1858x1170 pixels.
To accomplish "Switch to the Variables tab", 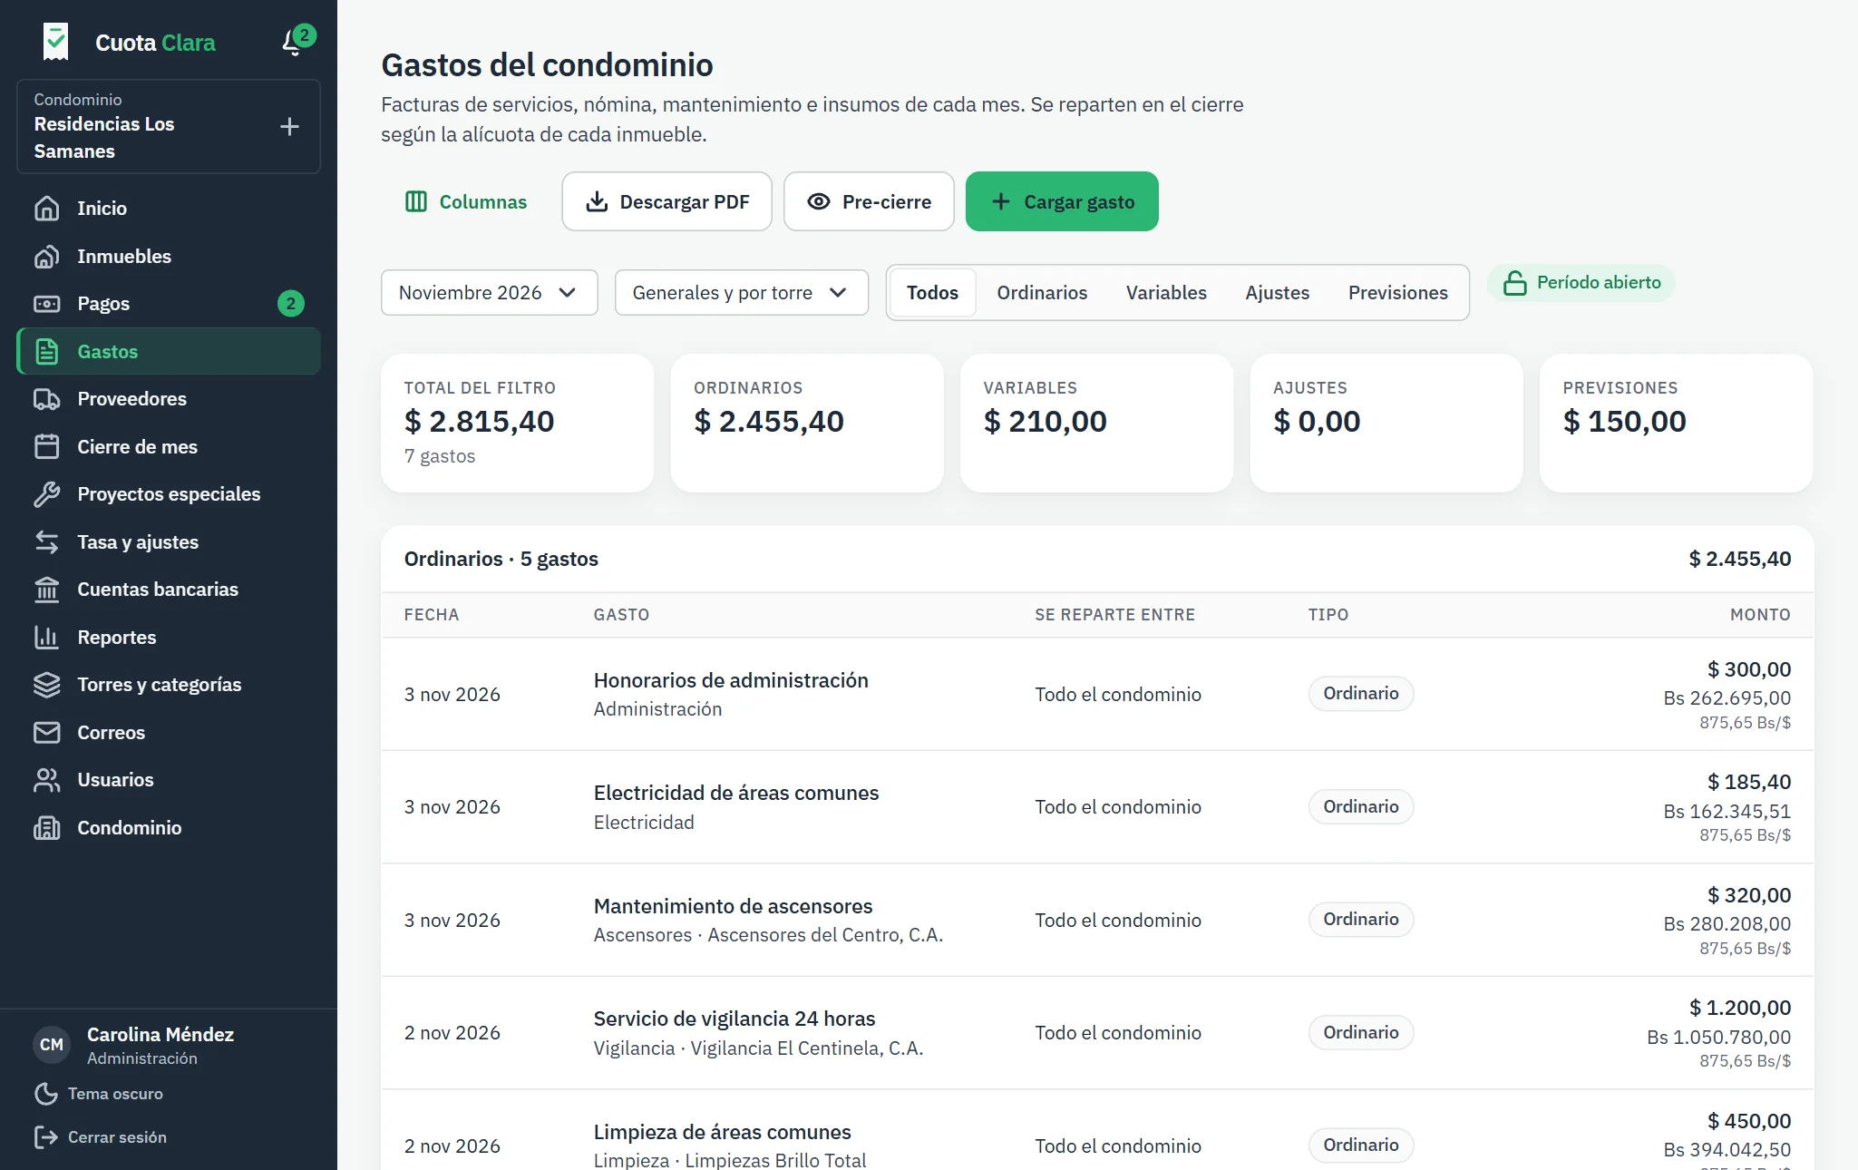I will pyautogui.click(x=1166, y=293).
